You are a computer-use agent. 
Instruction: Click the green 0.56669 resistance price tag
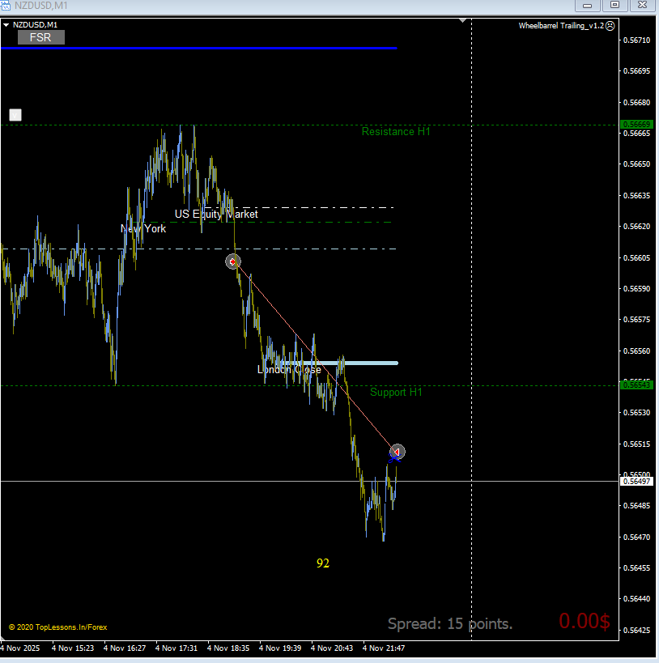coord(636,125)
